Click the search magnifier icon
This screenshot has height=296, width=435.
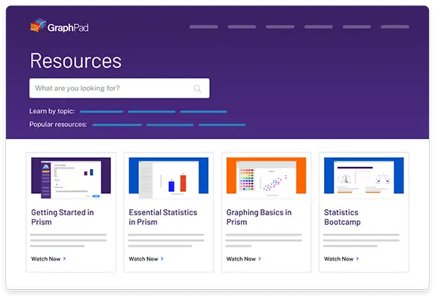coord(197,88)
